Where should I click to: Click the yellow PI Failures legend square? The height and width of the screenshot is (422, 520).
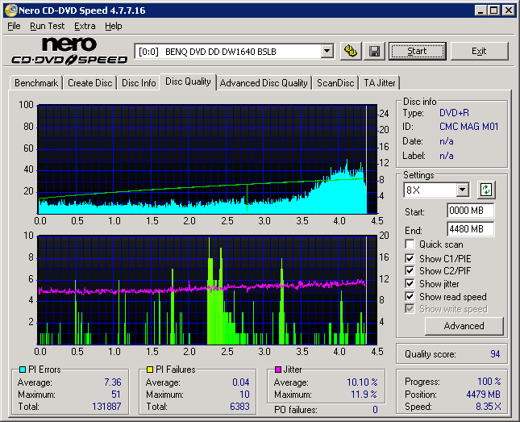click(x=150, y=370)
